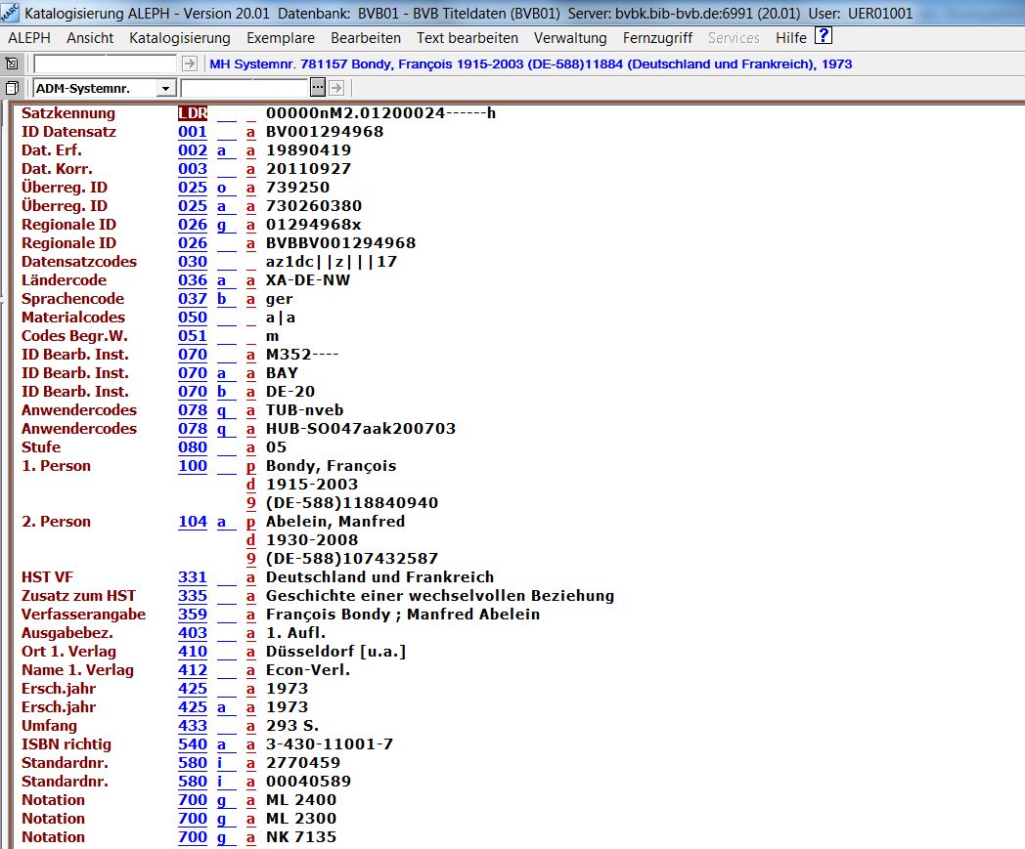Click the go arrow beside the top input field
1025x849 pixels.
click(x=190, y=64)
